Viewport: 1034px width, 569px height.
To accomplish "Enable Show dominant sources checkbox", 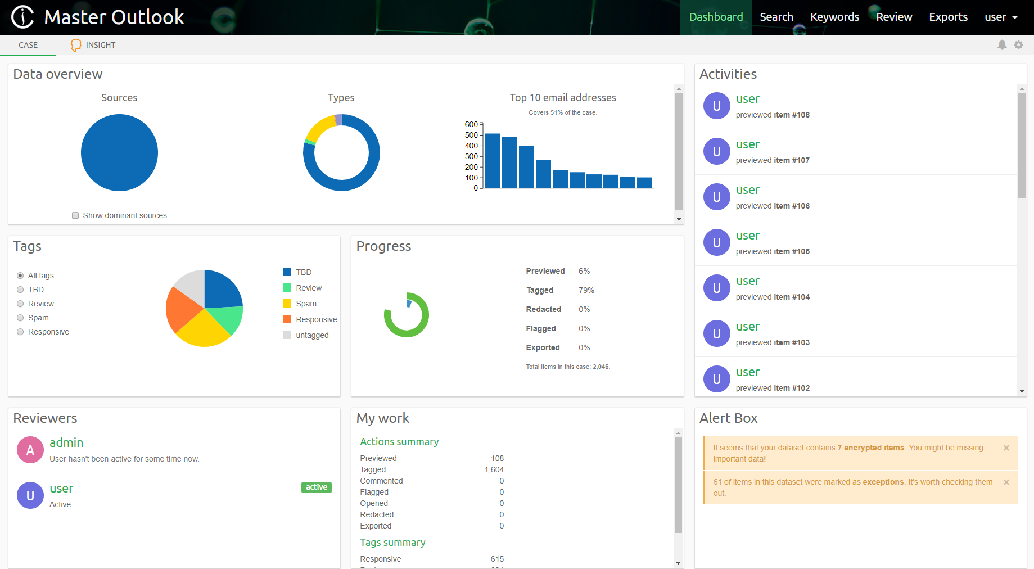I will pyautogui.click(x=75, y=215).
